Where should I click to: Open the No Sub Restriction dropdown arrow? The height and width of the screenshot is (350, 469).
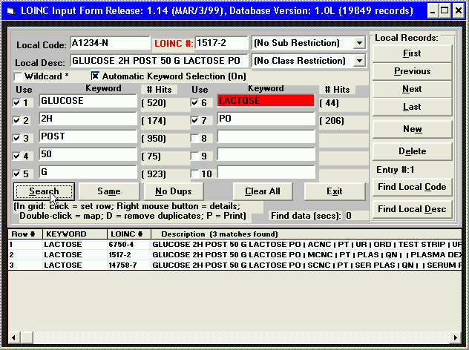359,43
